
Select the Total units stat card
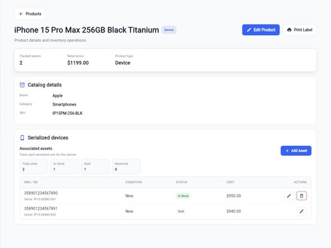(x=34, y=166)
